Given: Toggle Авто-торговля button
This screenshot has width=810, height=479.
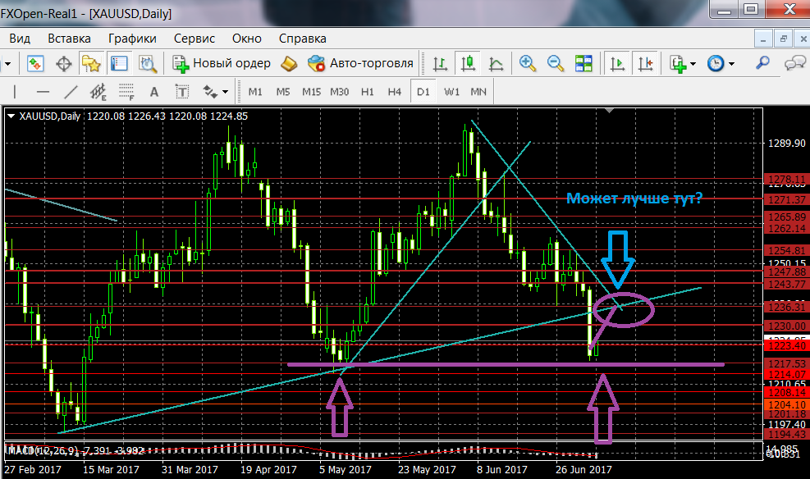Looking at the screenshot, I should coord(360,63).
